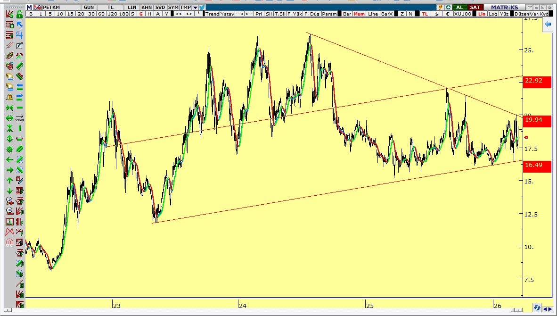Click the green left arrow tool
The image size is (557, 316).
coord(9,159)
